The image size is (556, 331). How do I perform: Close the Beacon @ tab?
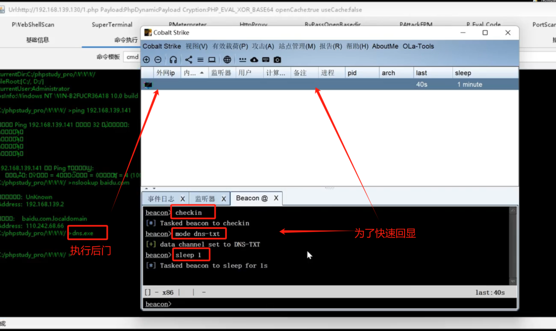[x=276, y=198]
